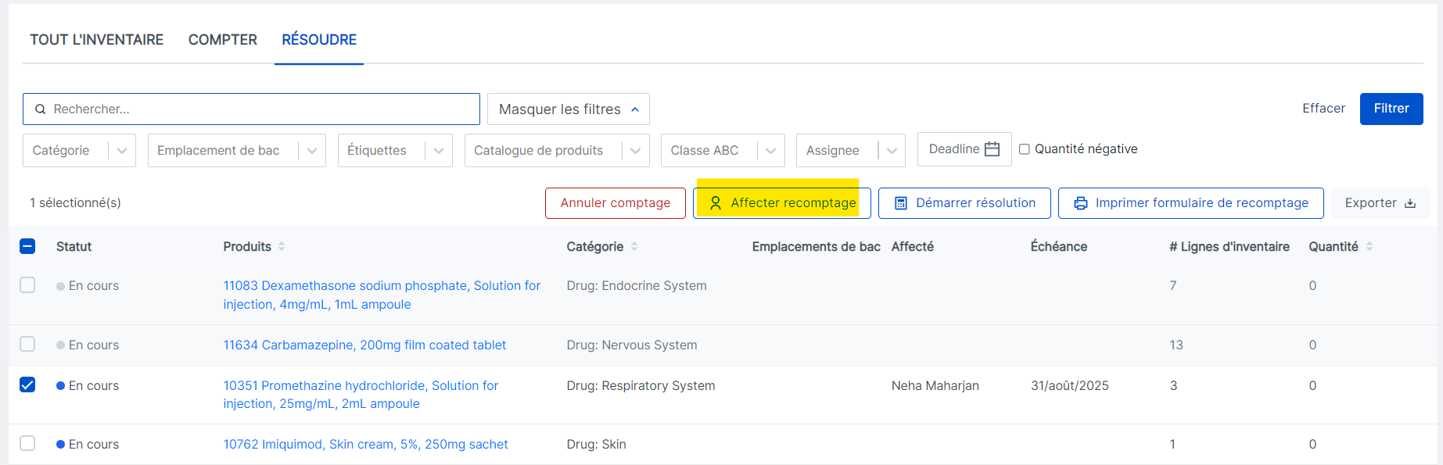Click the person icon in Affecter recomptage

(x=716, y=203)
